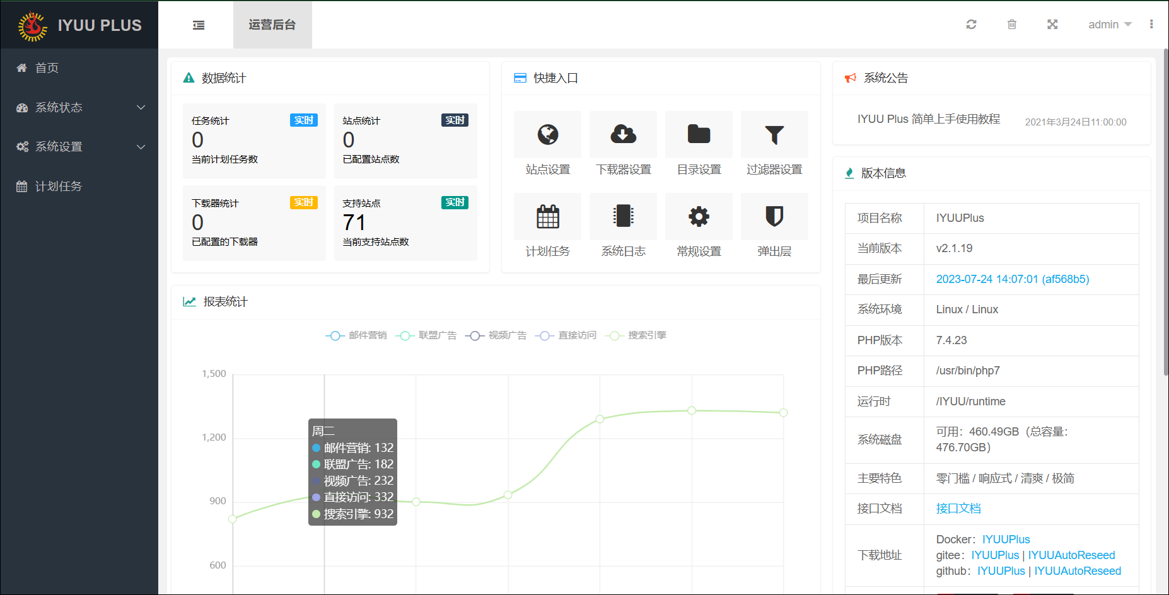This screenshot has width=1169, height=595.
Task: Click the 弹出层 shield icon
Action: tap(774, 217)
